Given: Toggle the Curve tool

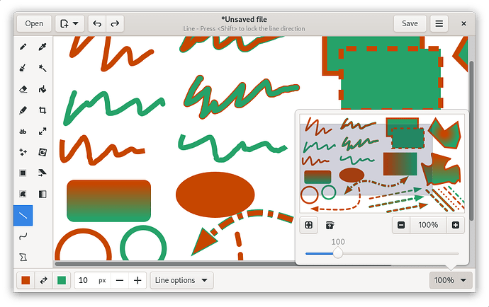Looking at the screenshot, I should (23, 236).
